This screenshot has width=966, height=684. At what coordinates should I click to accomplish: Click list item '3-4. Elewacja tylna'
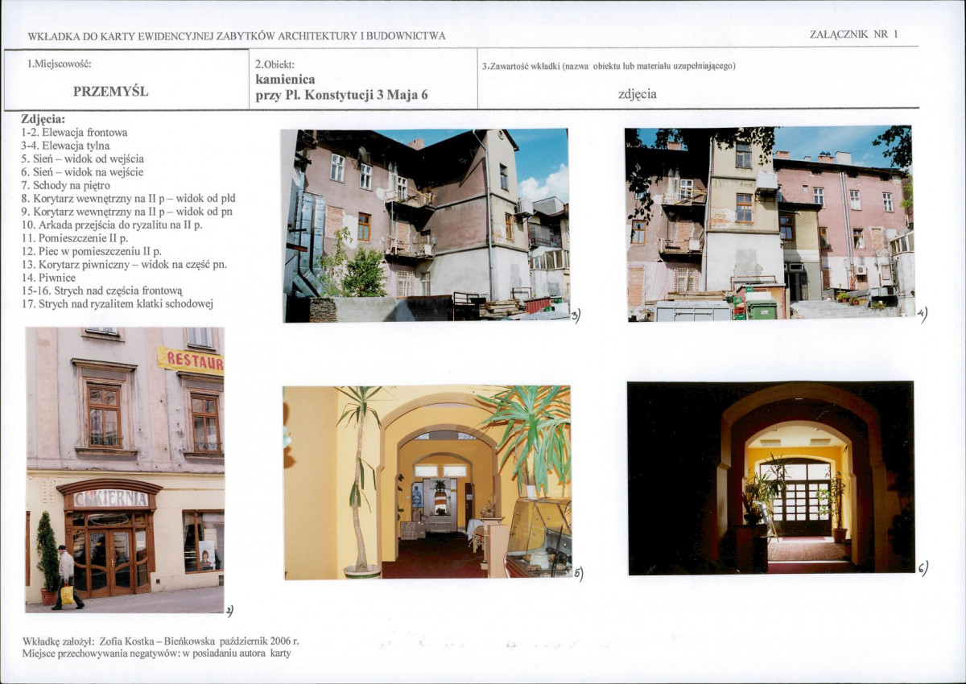coord(65,146)
